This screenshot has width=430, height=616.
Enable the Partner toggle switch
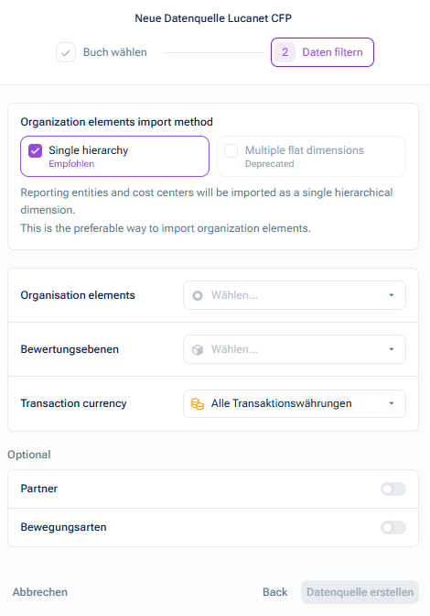393,489
